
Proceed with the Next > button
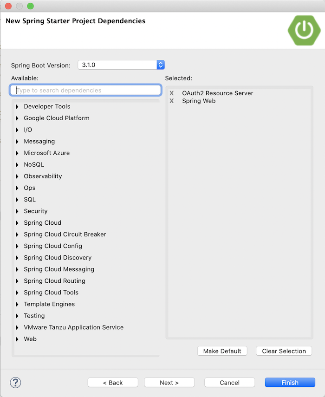click(169, 382)
